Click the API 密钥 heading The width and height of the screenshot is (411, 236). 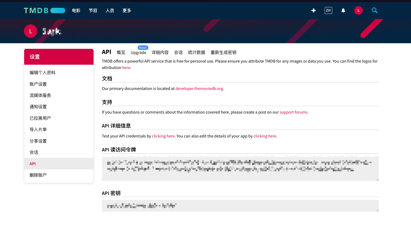coord(111,193)
